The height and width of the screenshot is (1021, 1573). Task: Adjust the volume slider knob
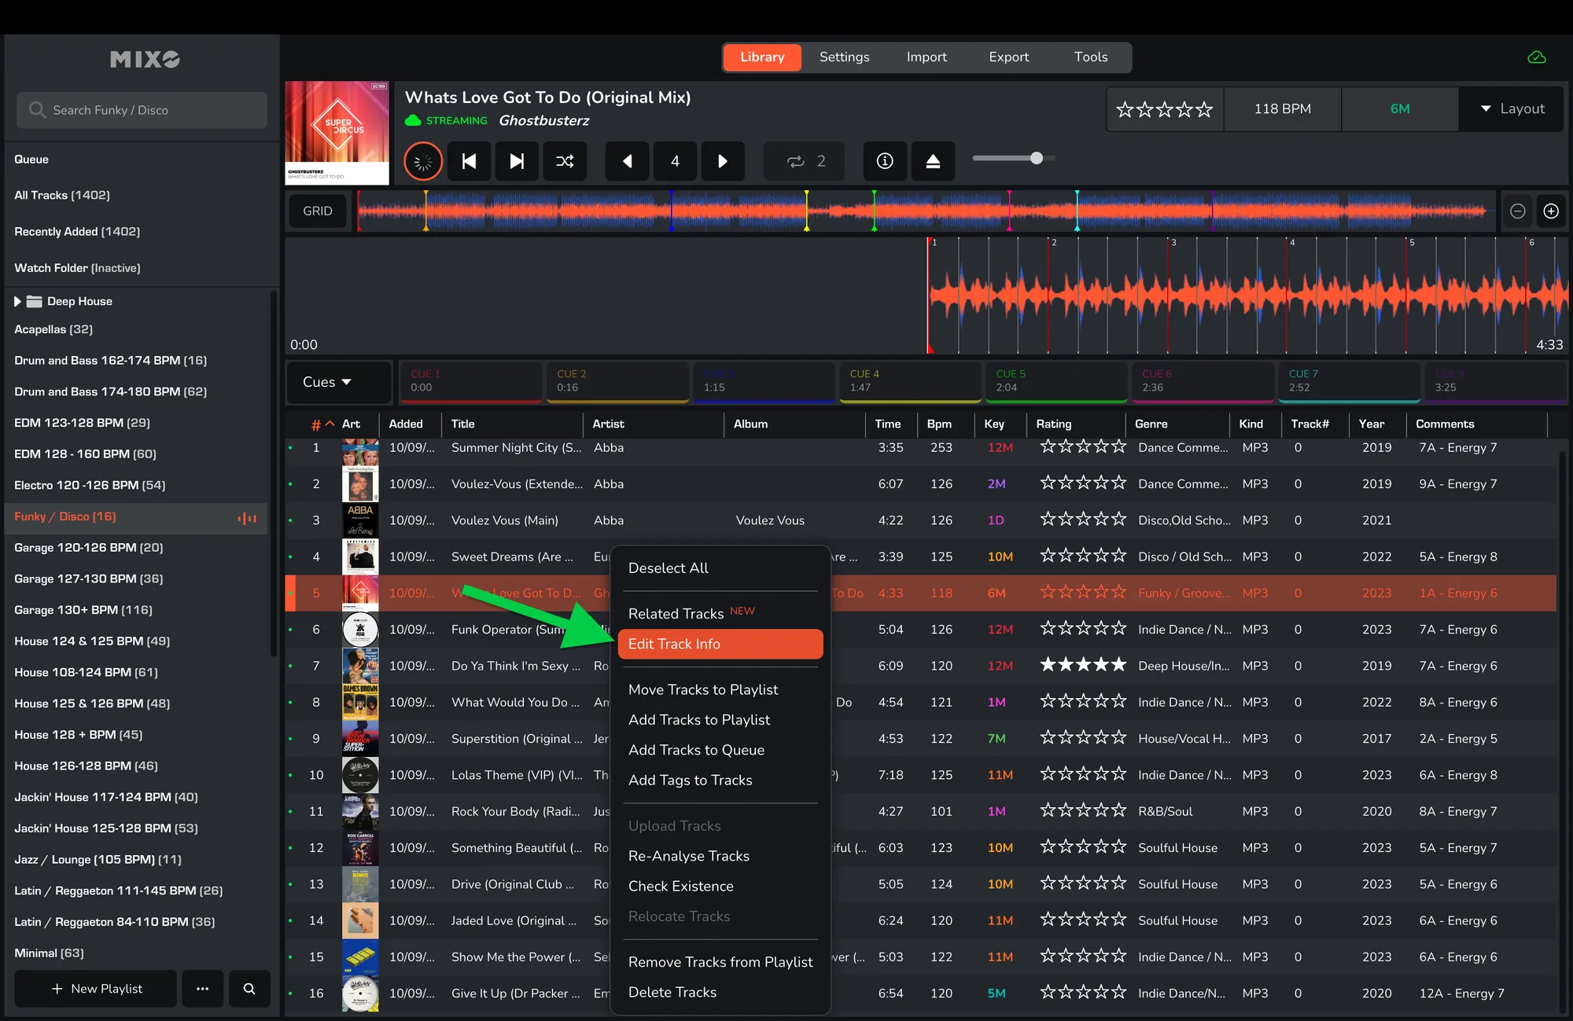coord(1037,158)
